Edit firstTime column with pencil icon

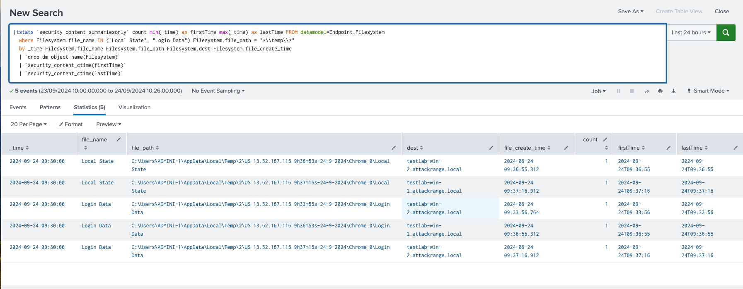[668, 148]
